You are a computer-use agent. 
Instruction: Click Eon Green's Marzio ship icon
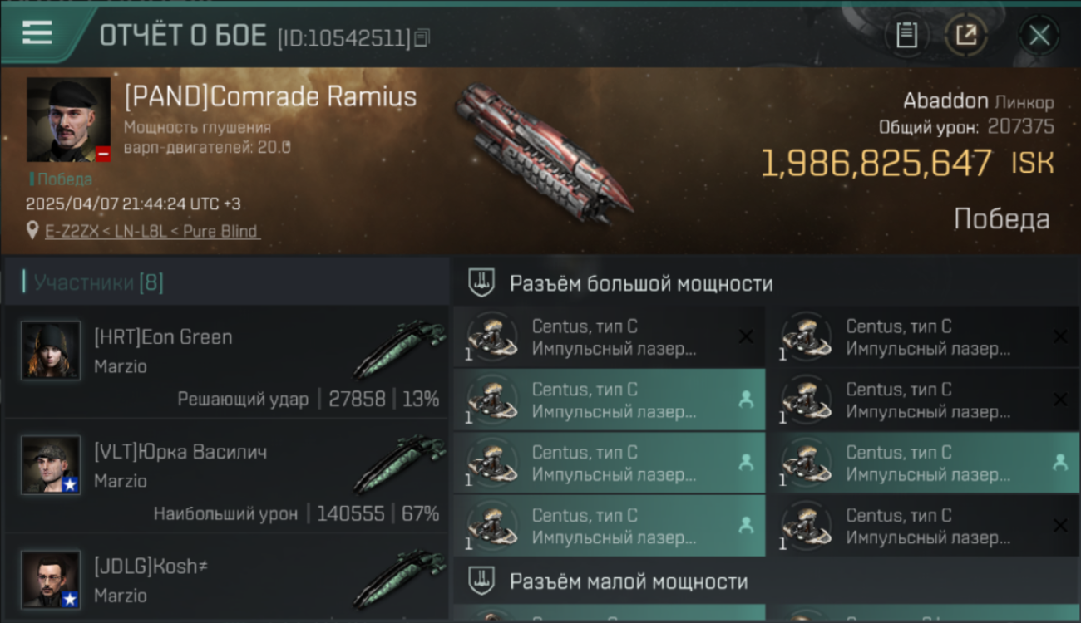(x=399, y=350)
